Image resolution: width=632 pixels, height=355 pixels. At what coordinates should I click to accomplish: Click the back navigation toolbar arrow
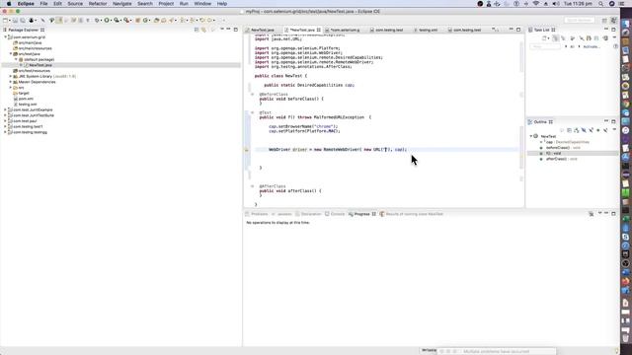click(202, 20)
